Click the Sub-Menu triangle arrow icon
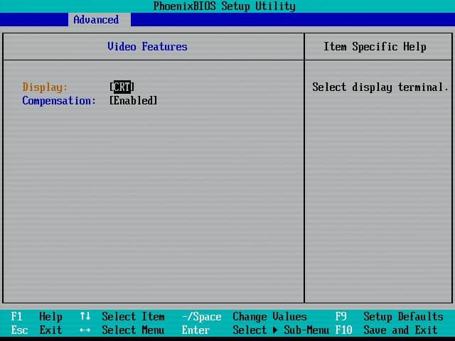Screen dimensions: 455x341 point(275,330)
